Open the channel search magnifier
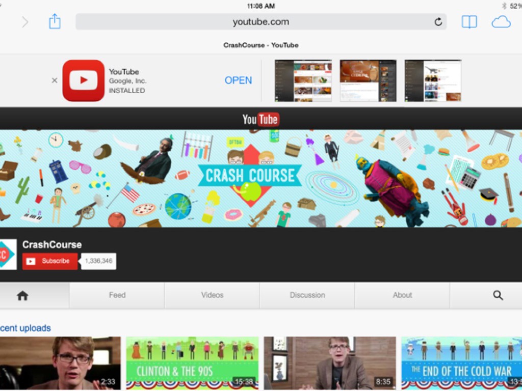This screenshot has height=391, width=522. tap(498, 295)
